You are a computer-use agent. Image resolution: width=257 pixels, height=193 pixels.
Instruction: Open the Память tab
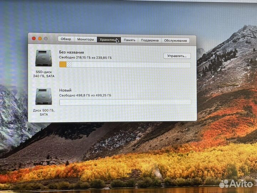(x=130, y=40)
